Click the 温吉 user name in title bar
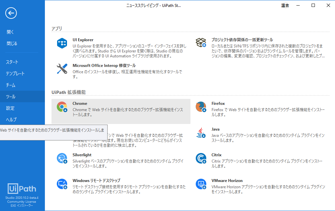 (285, 6)
